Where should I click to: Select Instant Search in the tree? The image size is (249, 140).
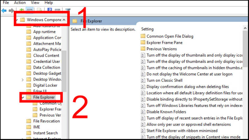point(45,133)
